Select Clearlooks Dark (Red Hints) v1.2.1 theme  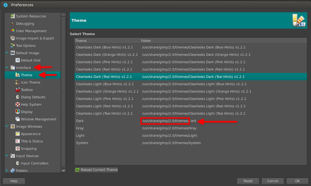(191, 69)
